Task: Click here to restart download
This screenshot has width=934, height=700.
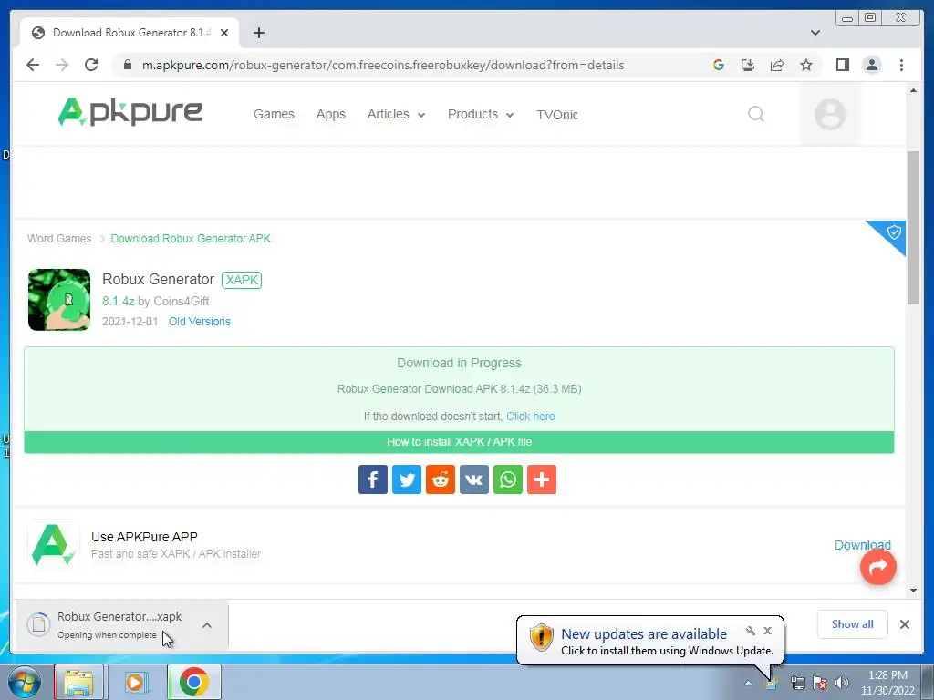Action: pos(530,416)
